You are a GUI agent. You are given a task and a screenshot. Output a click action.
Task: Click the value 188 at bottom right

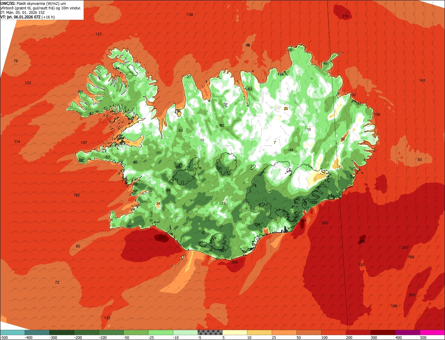(394, 306)
